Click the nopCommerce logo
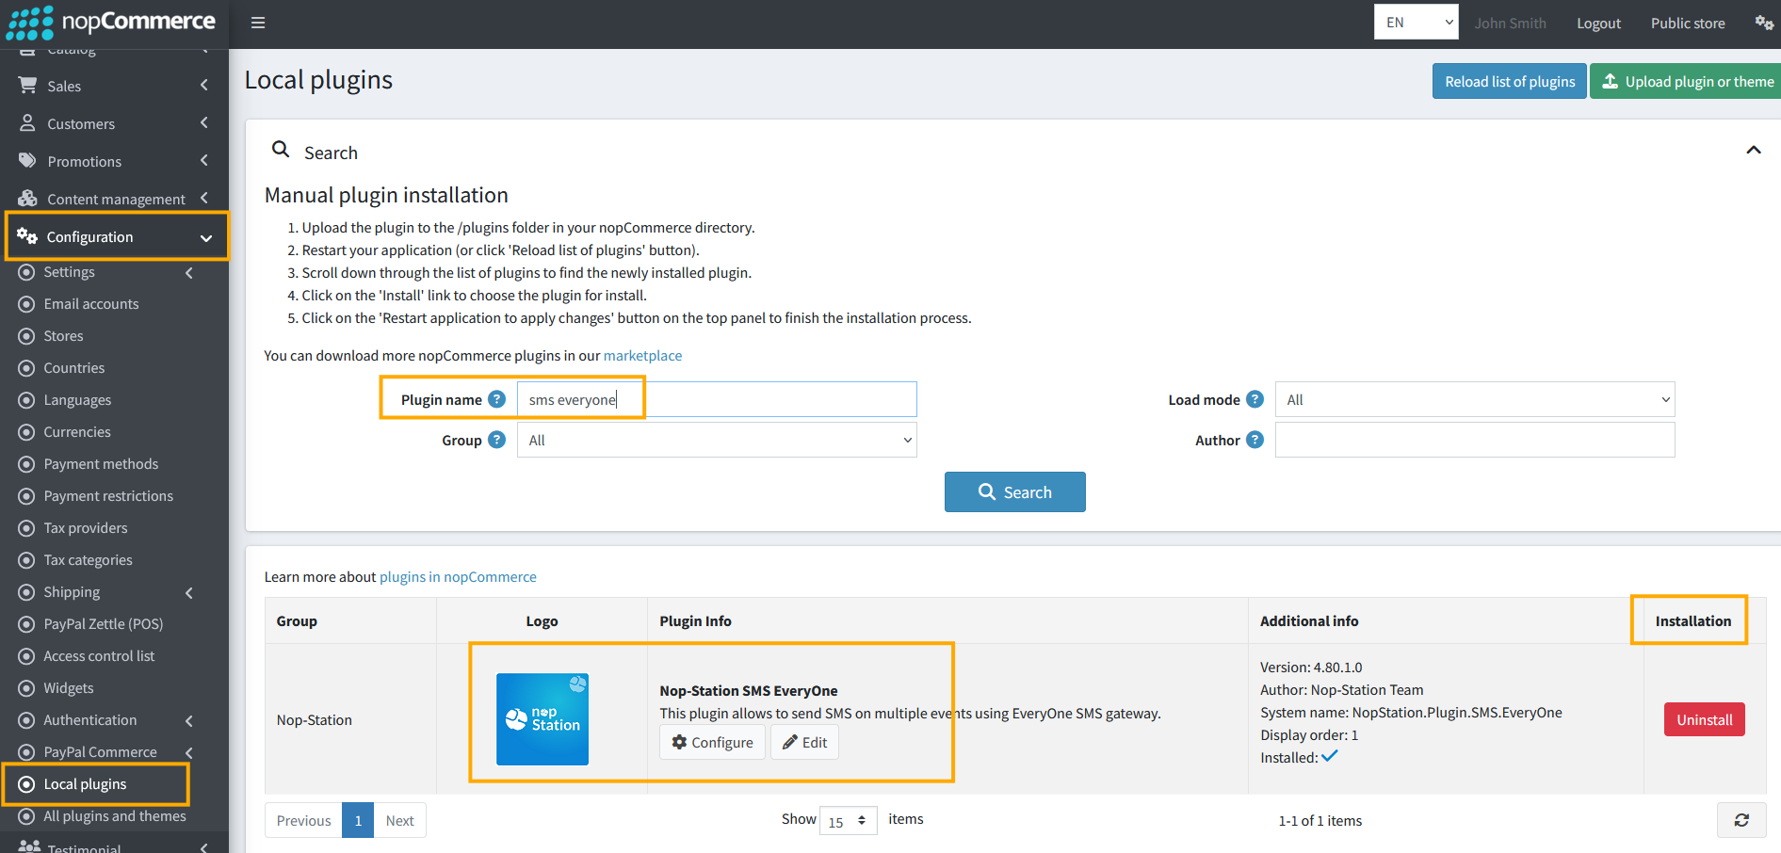This screenshot has width=1781, height=853. click(x=111, y=23)
